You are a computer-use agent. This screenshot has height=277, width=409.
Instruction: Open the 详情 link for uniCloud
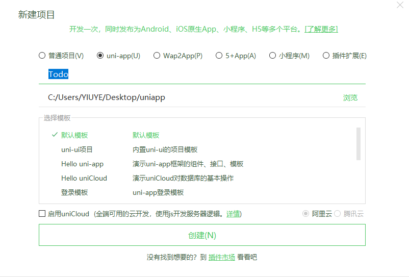point(233,214)
